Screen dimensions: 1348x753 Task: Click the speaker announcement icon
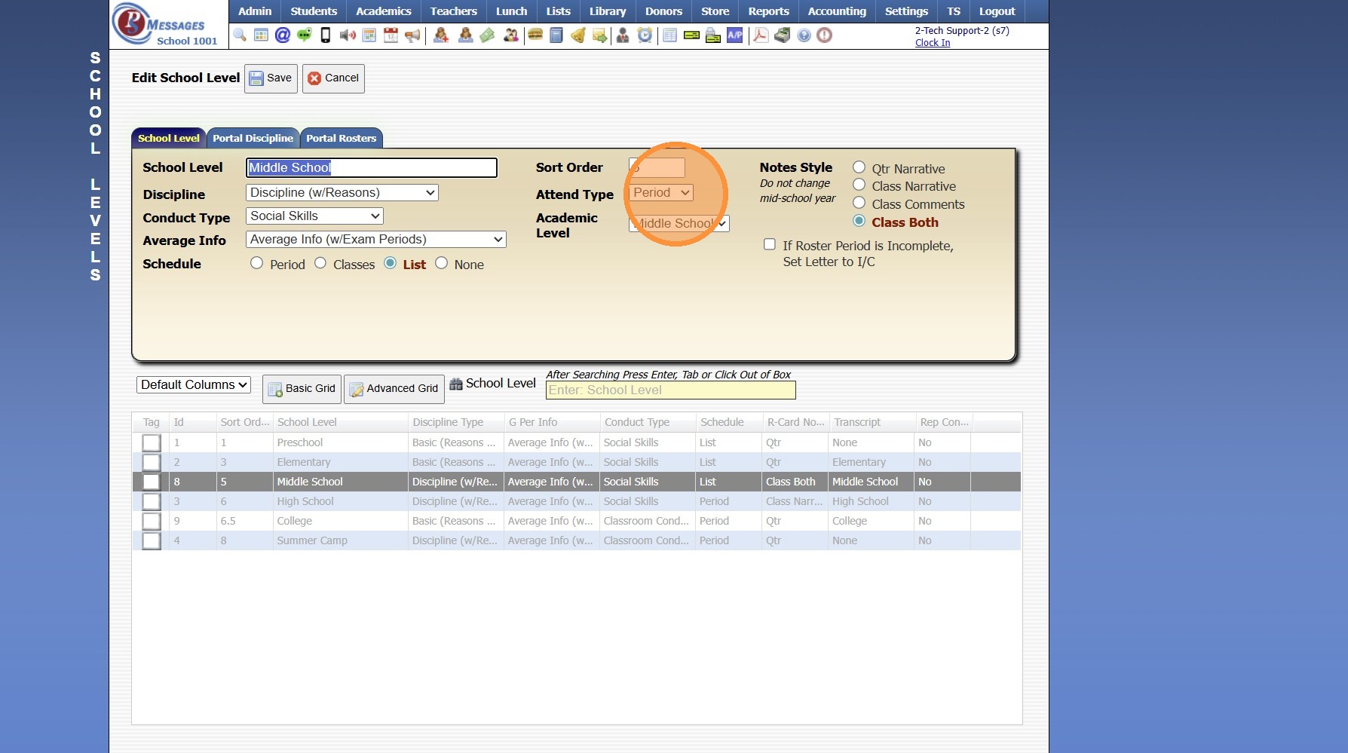pyautogui.click(x=348, y=35)
